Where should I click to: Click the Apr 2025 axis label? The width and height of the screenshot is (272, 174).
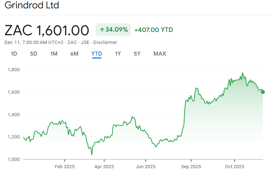(104, 167)
